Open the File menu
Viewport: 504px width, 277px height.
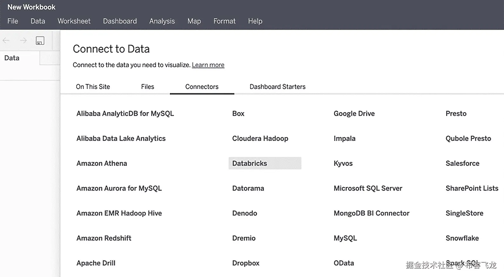13,21
